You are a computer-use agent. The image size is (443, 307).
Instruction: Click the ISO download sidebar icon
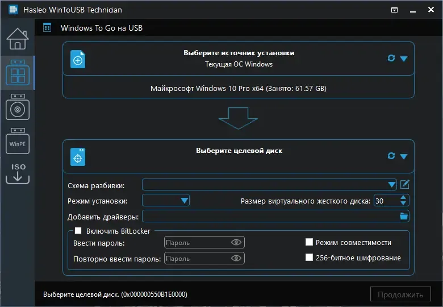coord(17,173)
